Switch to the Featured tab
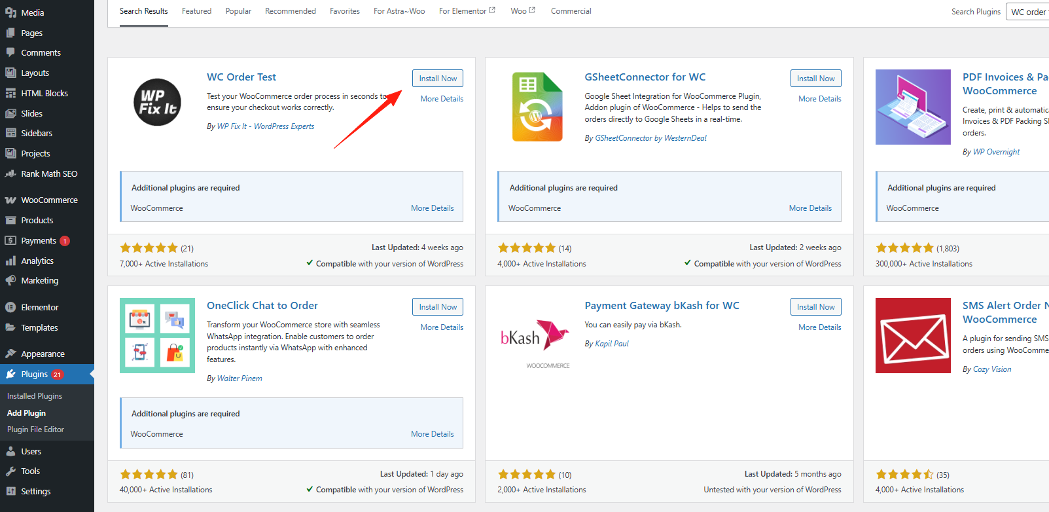1049x512 pixels. click(x=196, y=11)
